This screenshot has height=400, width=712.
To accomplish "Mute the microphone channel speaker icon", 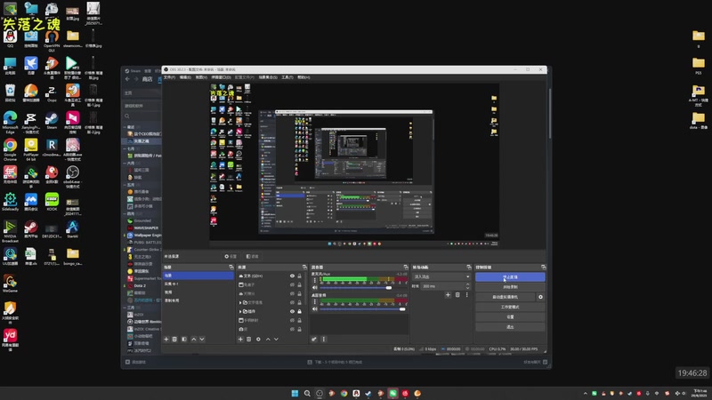I will click(x=315, y=287).
